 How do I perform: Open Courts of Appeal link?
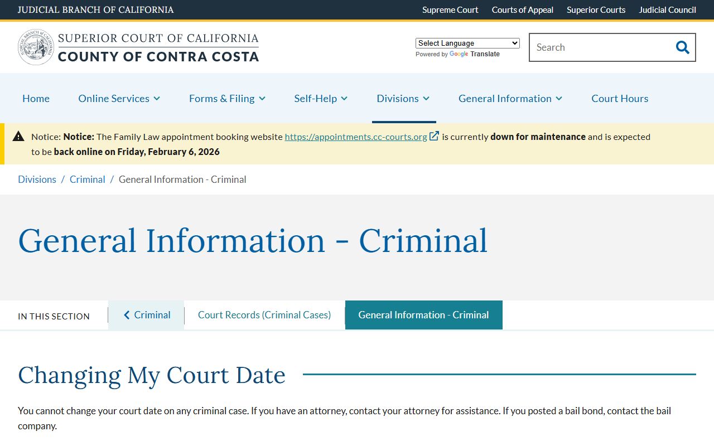click(x=523, y=9)
